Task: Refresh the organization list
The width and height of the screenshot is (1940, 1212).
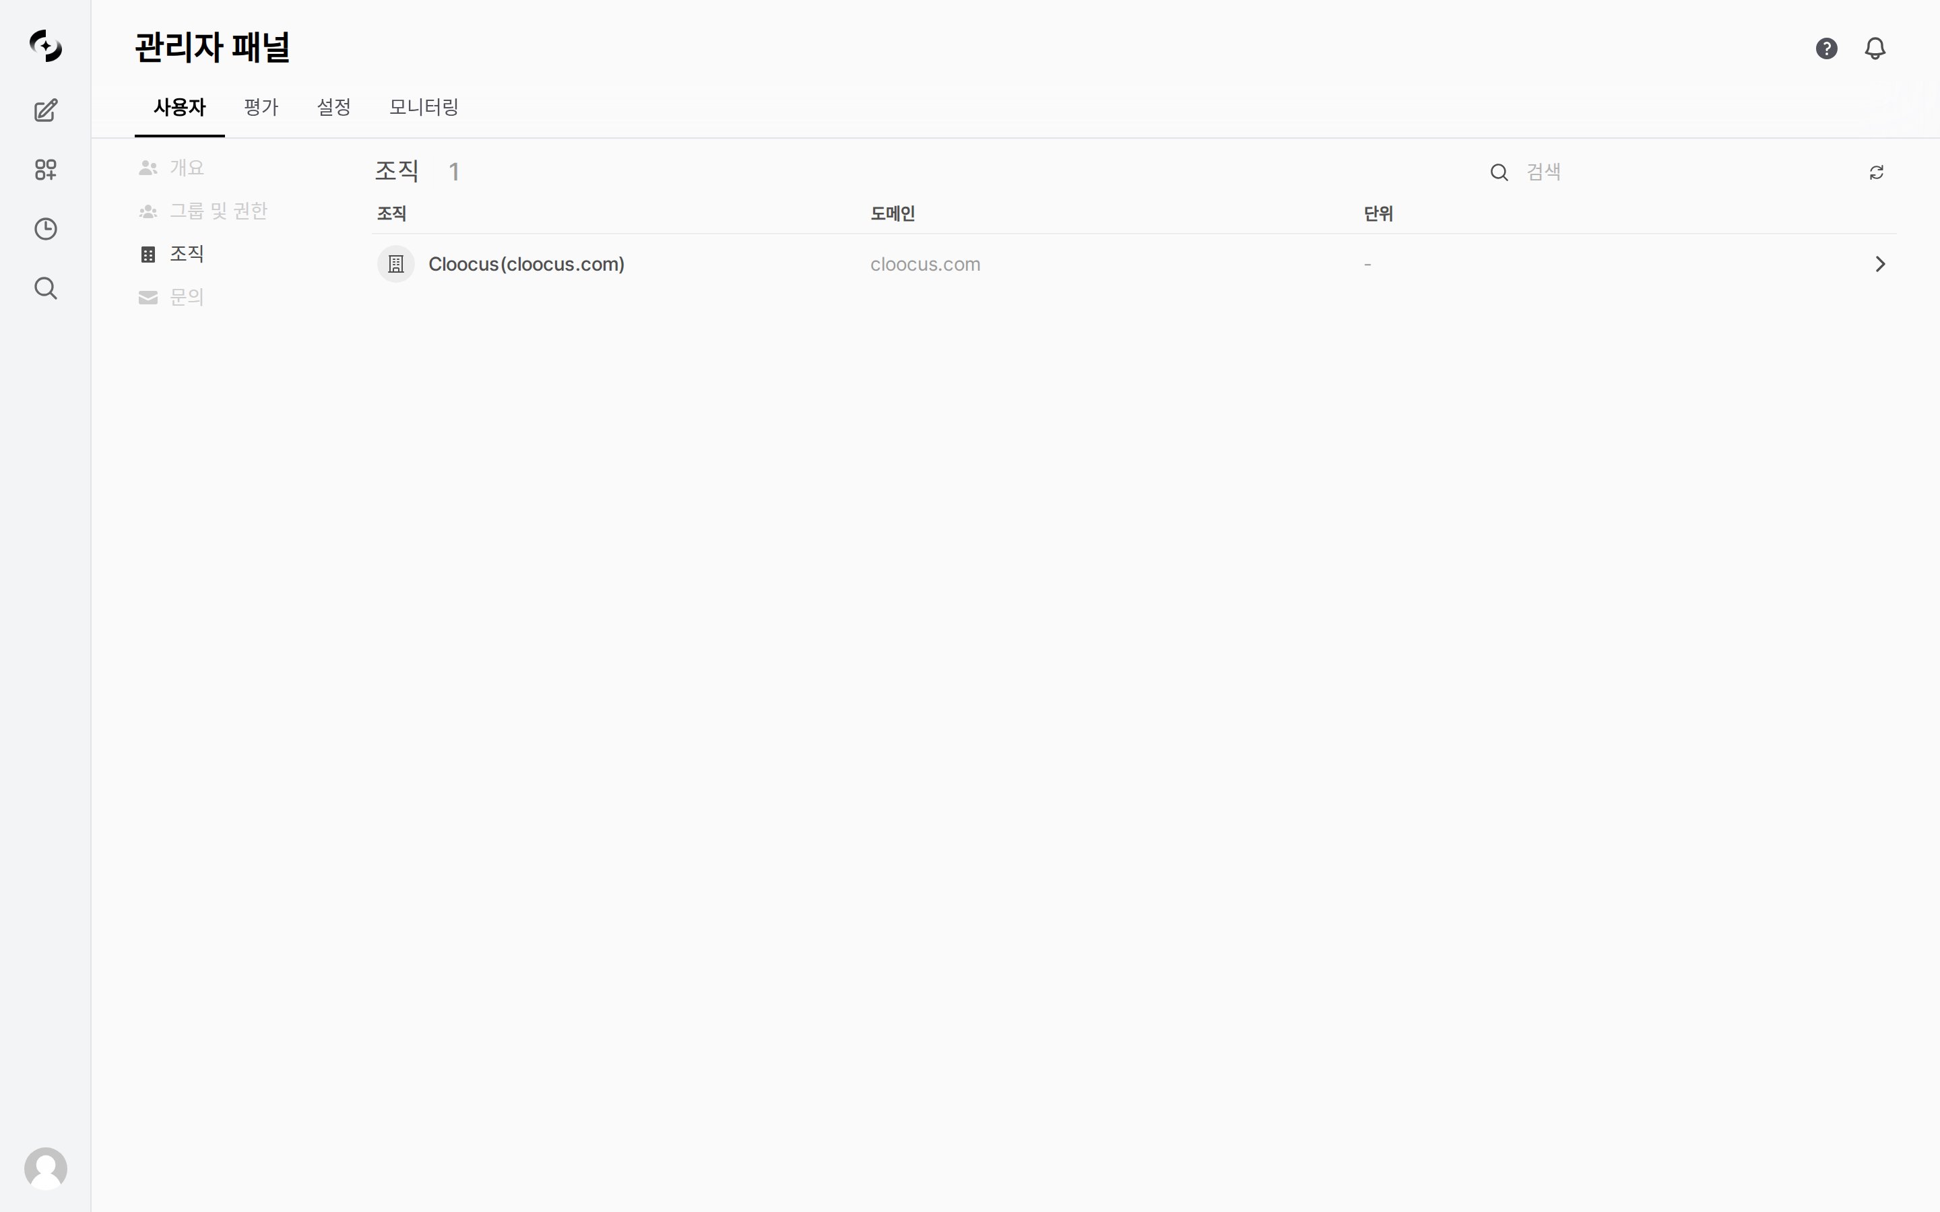Action: 1877,172
